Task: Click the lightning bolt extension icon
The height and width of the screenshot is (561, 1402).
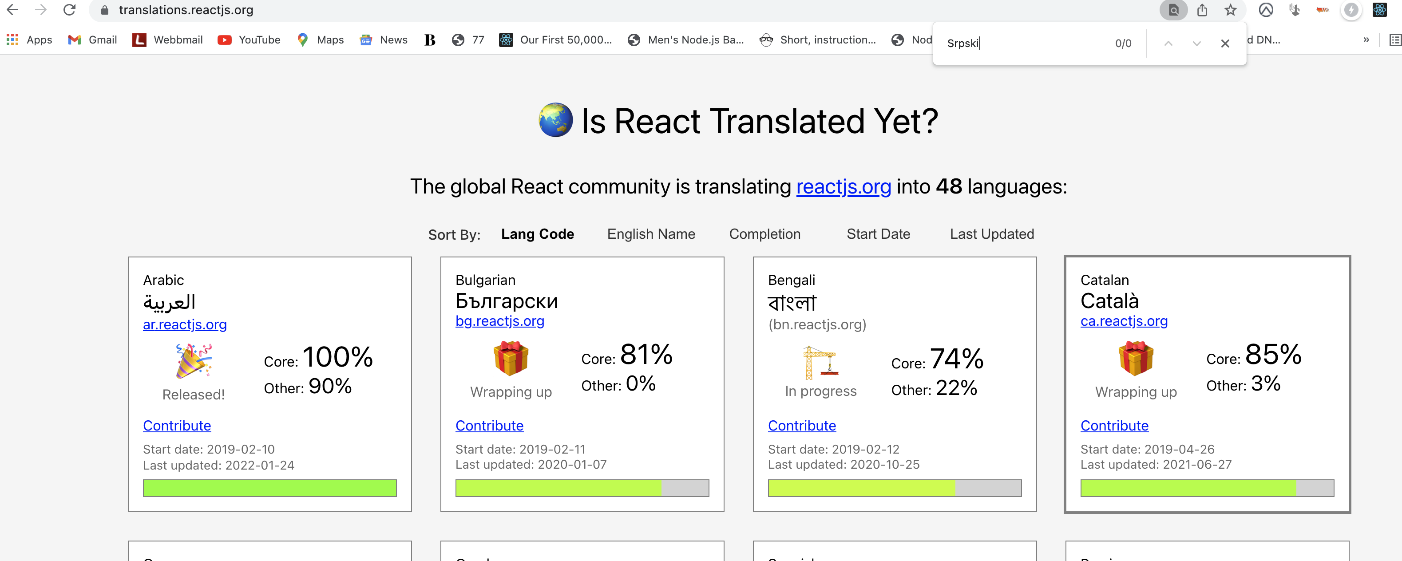Action: pos(1351,10)
